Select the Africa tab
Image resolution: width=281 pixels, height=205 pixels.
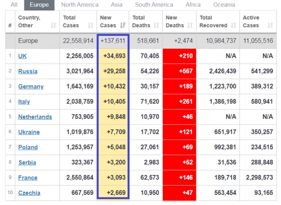pyautogui.click(x=193, y=5)
